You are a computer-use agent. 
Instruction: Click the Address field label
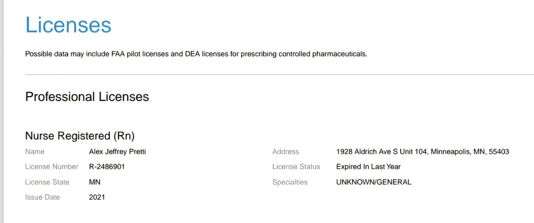(285, 152)
